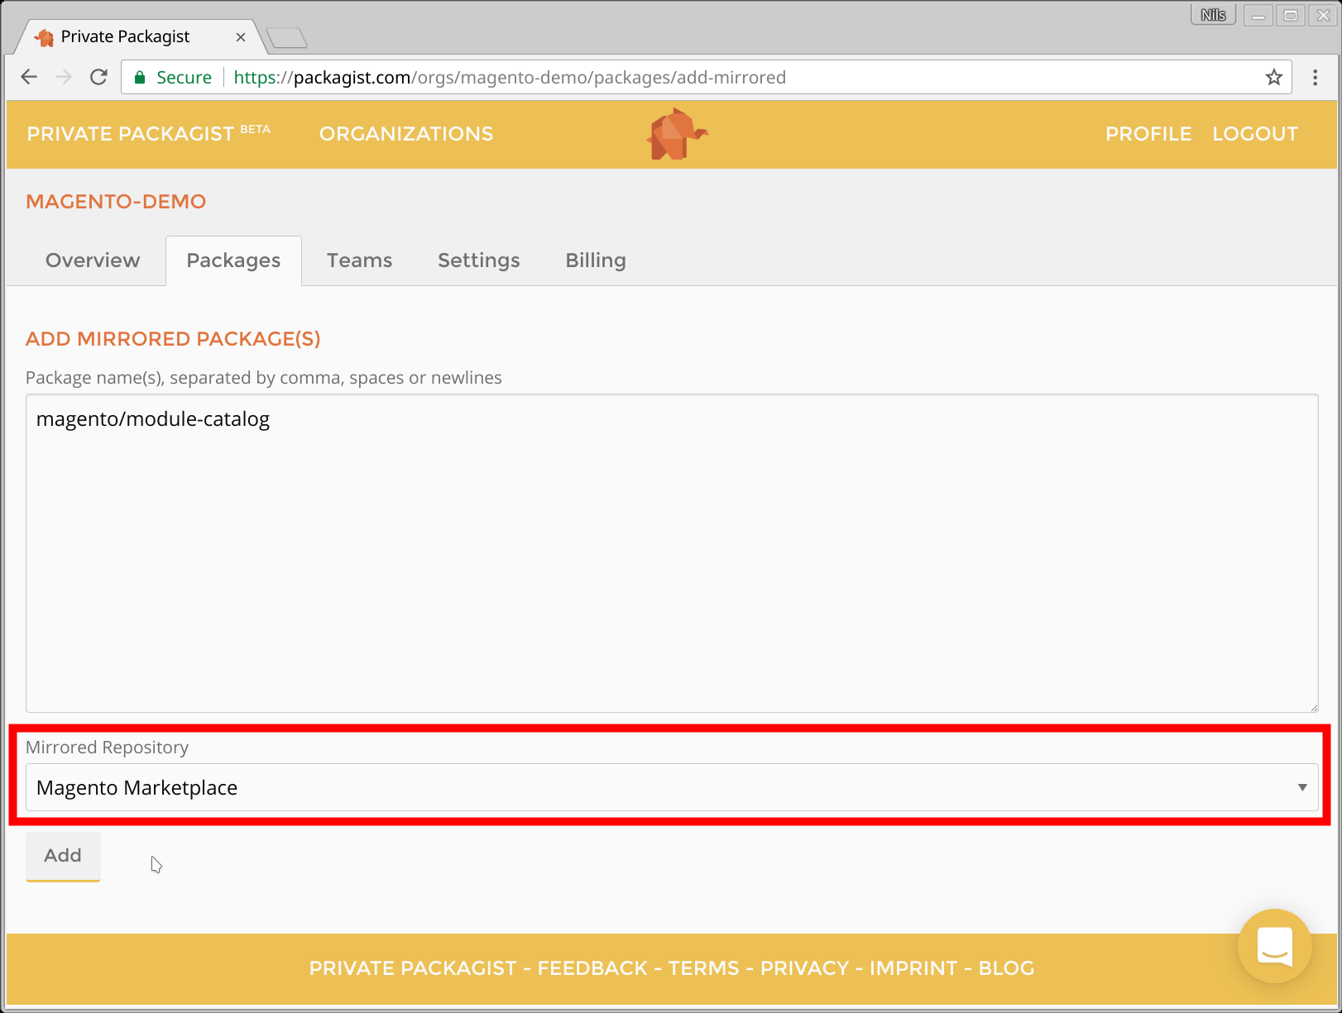Click inside the package names text area
This screenshot has height=1013, width=1342.
(x=672, y=553)
